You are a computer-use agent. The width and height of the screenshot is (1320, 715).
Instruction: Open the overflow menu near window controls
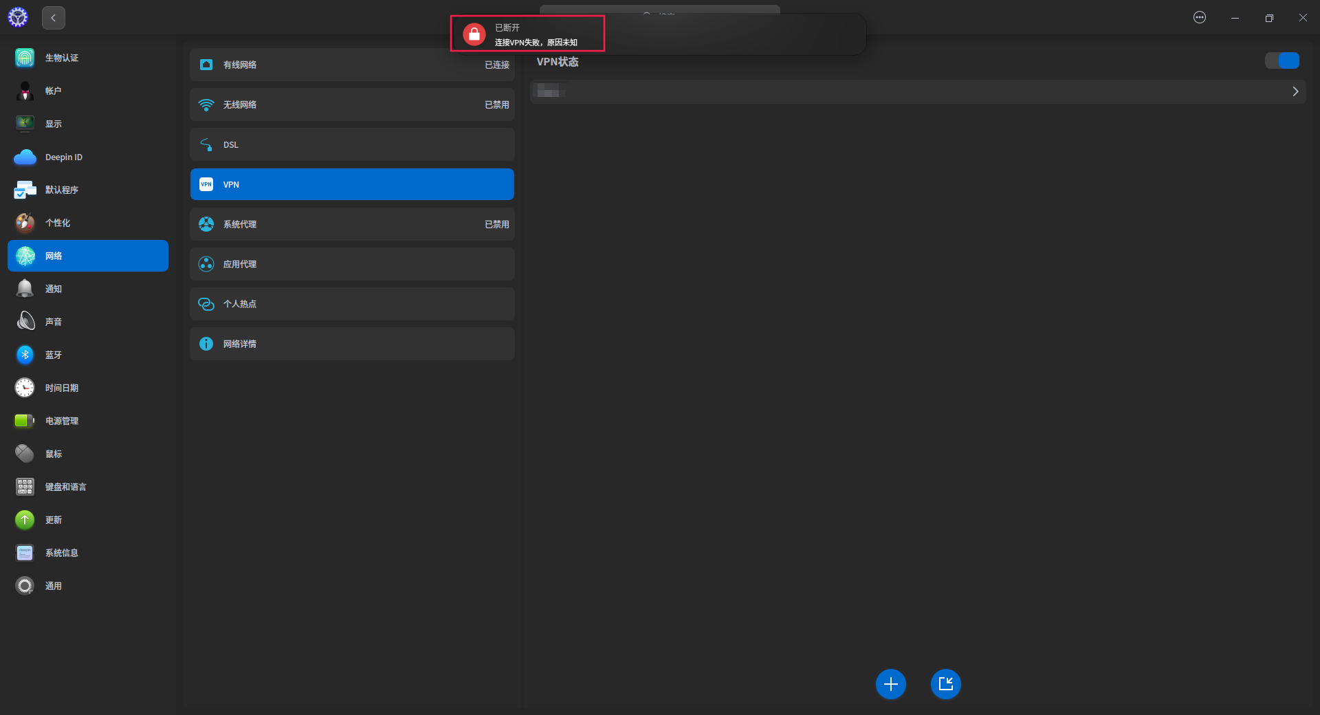1200,17
